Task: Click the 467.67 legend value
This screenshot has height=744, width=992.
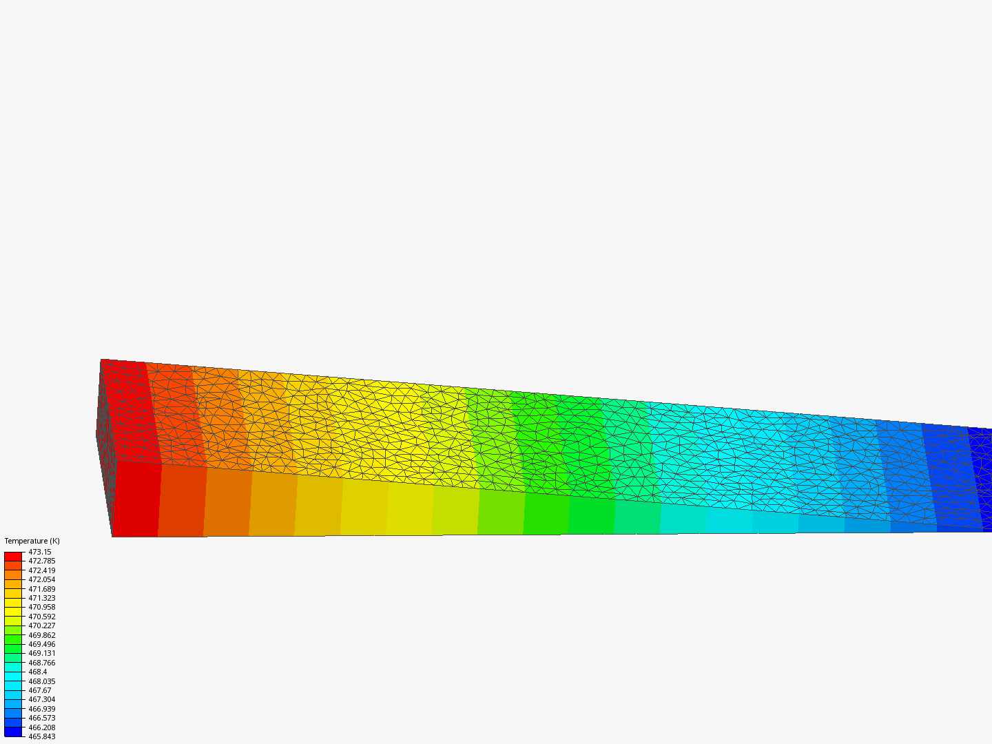Action: 39,690
